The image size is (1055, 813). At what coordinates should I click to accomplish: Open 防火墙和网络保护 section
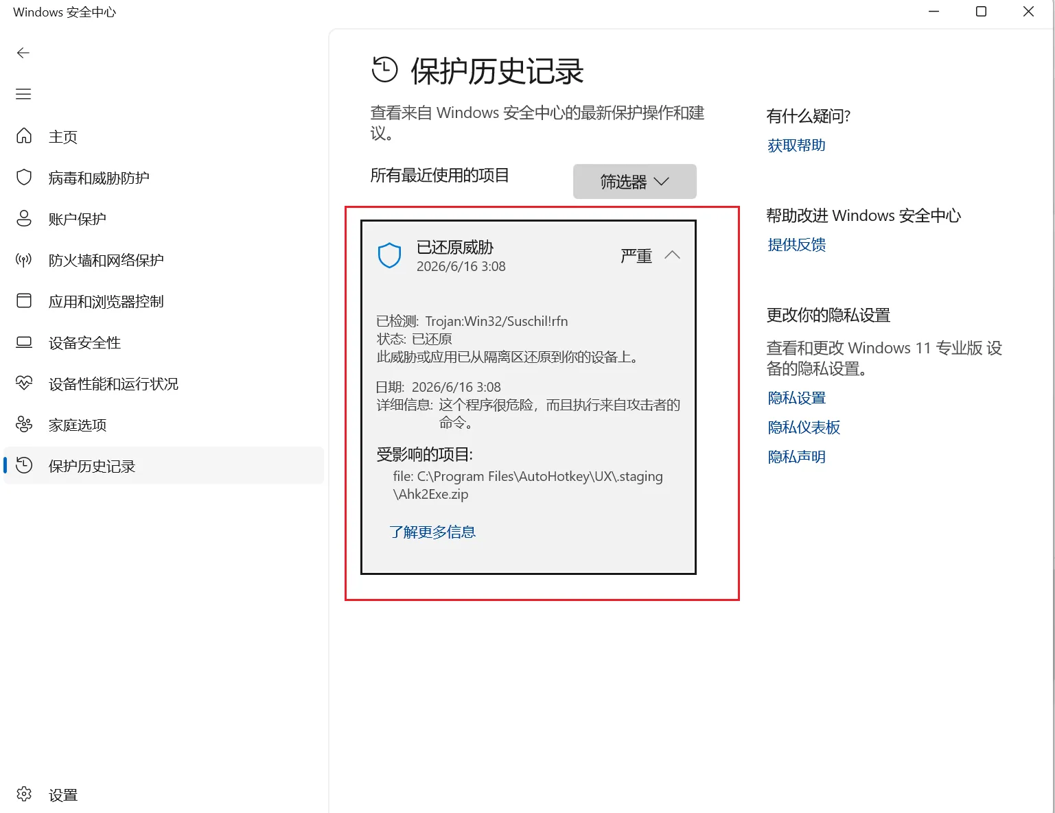[x=163, y=260]
